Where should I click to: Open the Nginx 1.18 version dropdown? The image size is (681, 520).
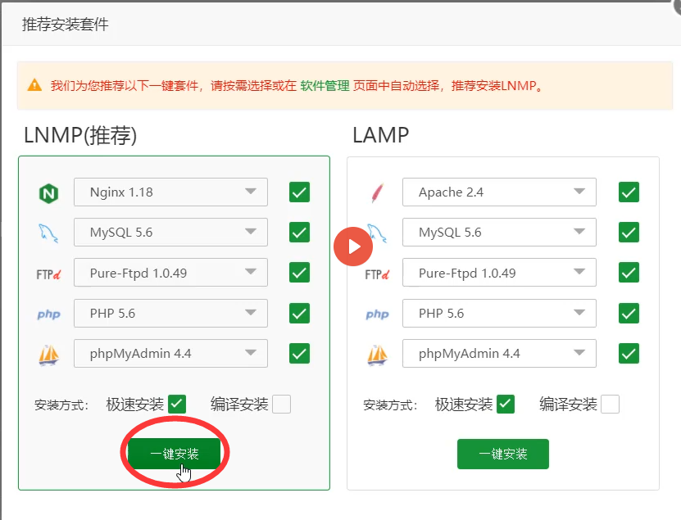[x=170, y=192]
